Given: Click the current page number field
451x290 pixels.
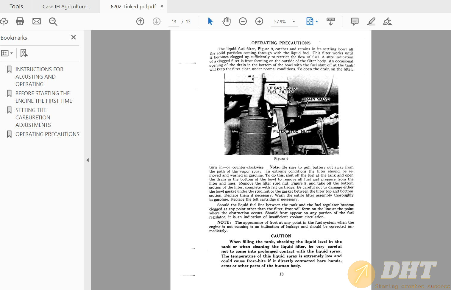Looking at the screenshot, I should pyautogui.click(x=174, y=22).
